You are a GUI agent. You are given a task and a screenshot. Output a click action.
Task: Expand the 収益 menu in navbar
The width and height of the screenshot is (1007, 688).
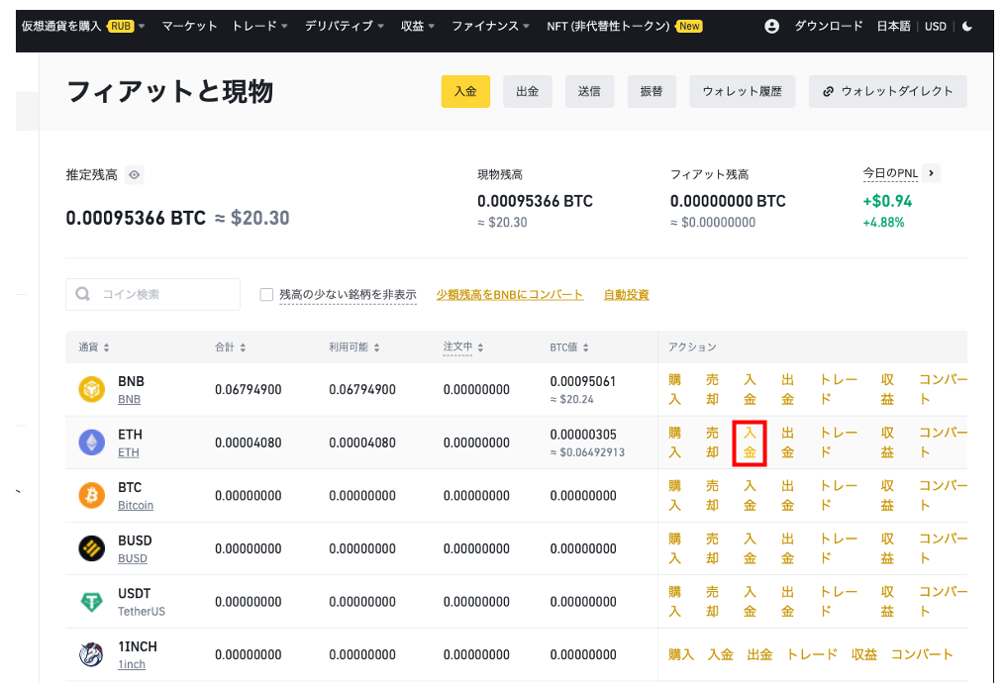(418, 27)
